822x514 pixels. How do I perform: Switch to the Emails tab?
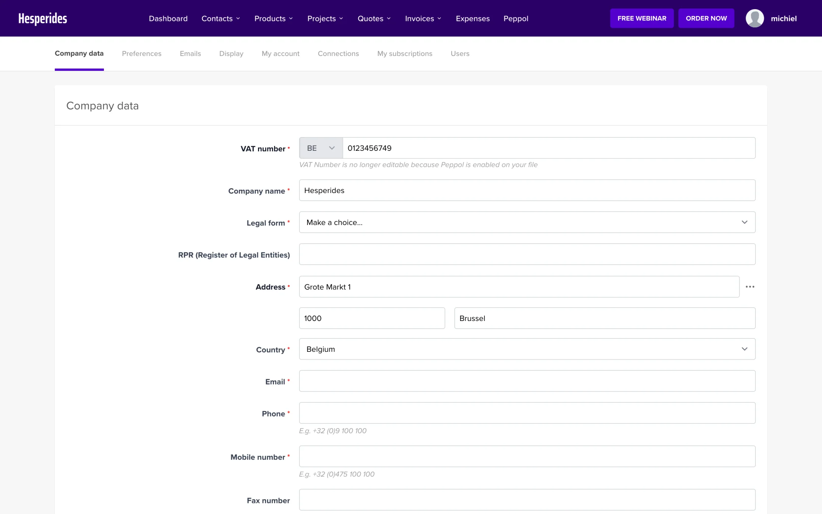point(190,53)
